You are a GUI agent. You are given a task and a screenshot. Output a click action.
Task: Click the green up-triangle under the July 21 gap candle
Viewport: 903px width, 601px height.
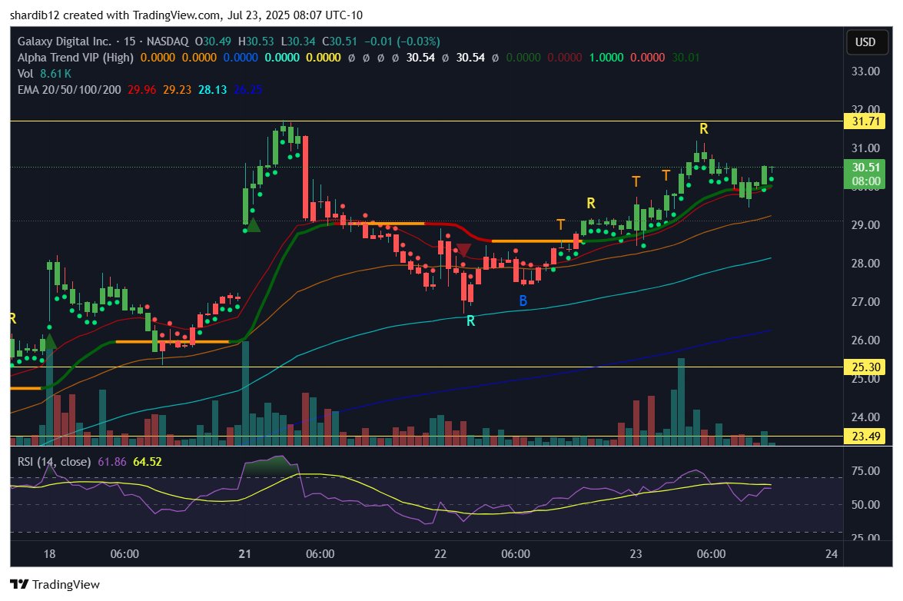[254, 225]
